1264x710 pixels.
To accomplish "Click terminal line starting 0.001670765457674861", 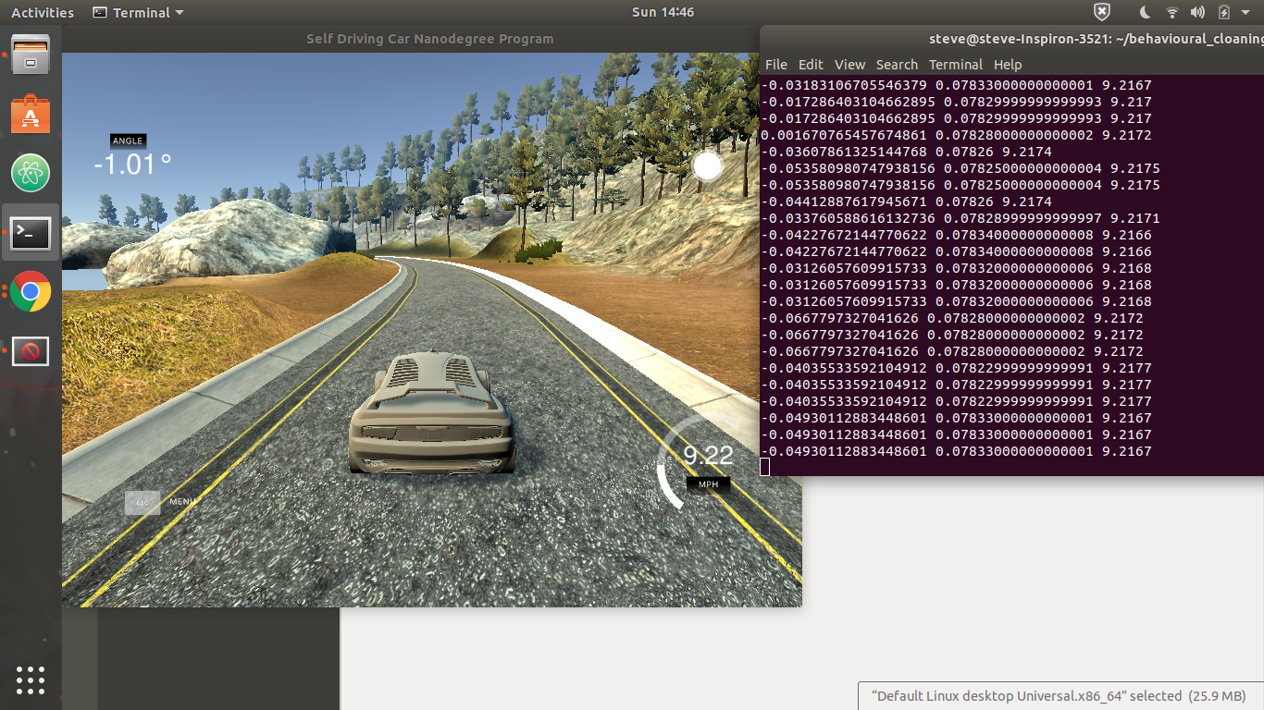I will point(956,135).
